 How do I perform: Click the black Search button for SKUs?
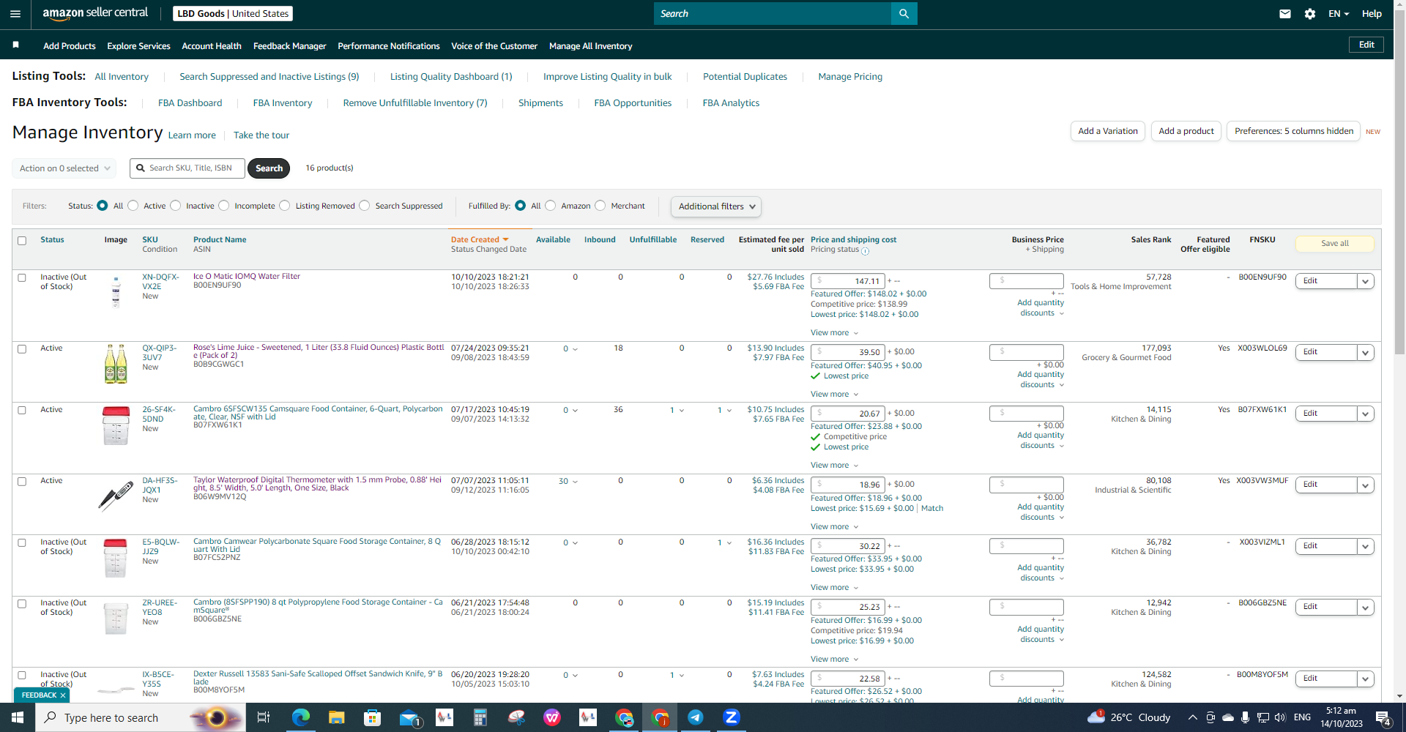[x=269, y=168]
